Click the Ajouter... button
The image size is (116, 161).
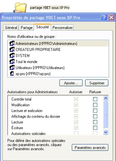pyautogui.click(x=71, y=83)
